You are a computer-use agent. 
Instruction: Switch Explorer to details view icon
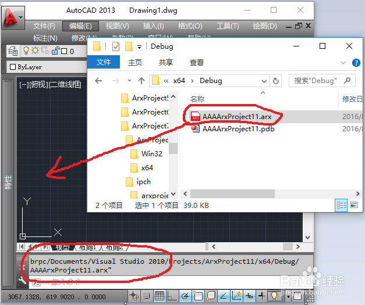(x=341, y=205)
